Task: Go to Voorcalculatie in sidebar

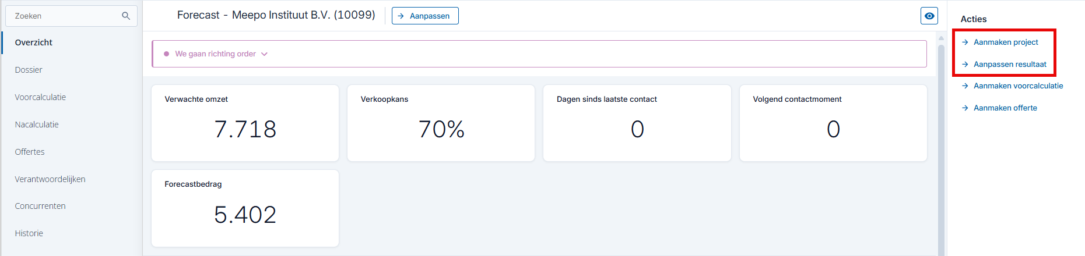Action: 40,97
